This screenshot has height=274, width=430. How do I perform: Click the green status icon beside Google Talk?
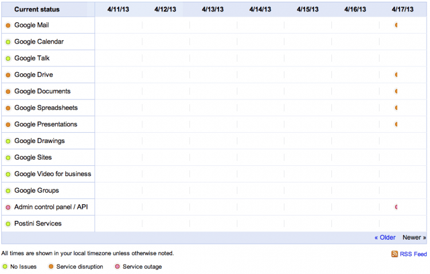(x=8, y=58)
